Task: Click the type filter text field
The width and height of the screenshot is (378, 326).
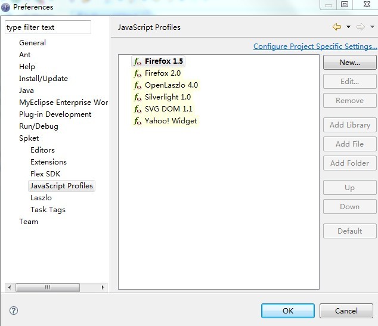Action: click(x=48, y=27)
